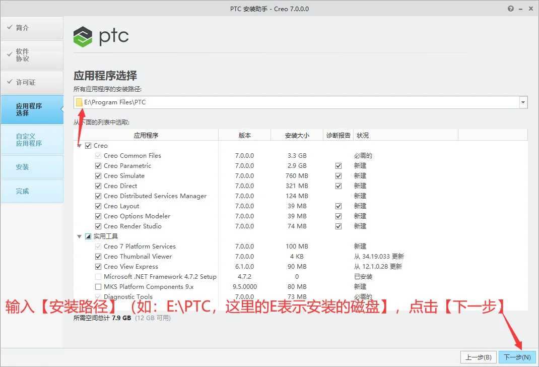Sort by 安装大小 column header
539x367 pixels.
click(297, 135)
